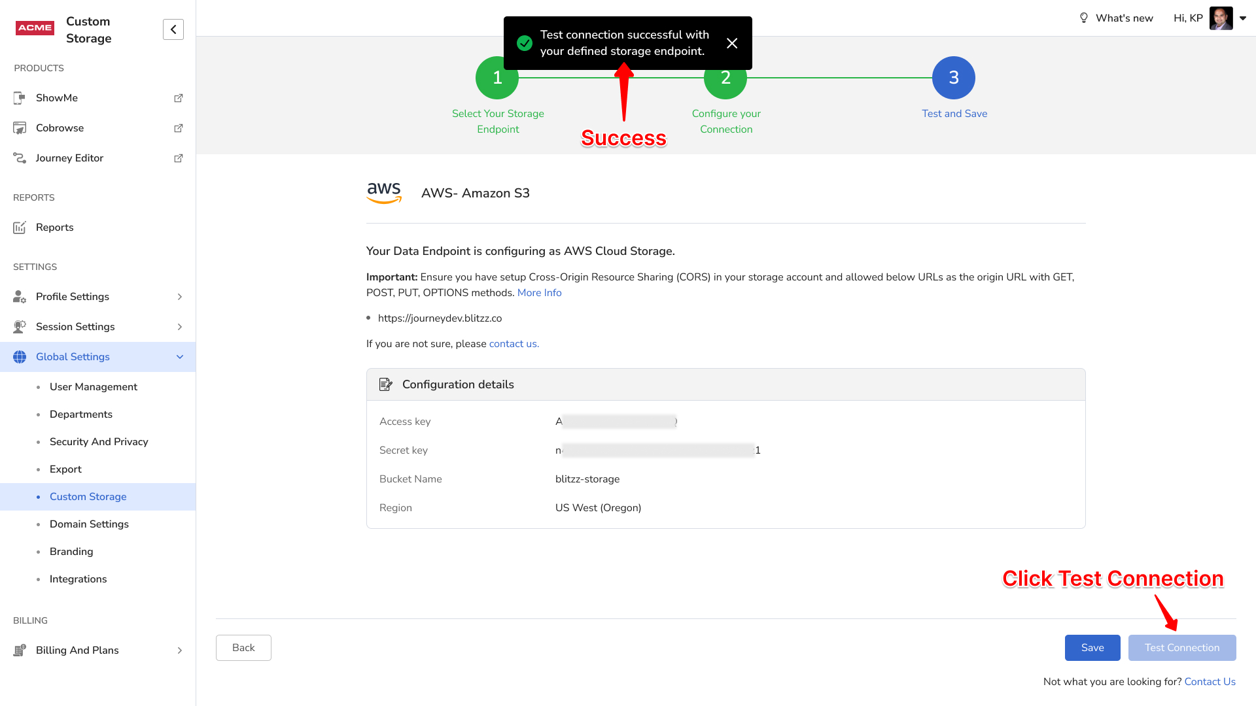This screenshot has height=706, width=1256.
Task: Click the What's new lightbulb icon
Action: click(x=1083, y=18)
